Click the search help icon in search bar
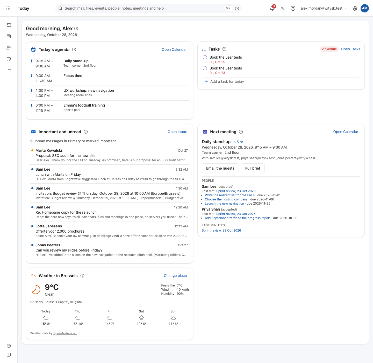The height and width of the screenshot is (363, 373). coord(237,8)
